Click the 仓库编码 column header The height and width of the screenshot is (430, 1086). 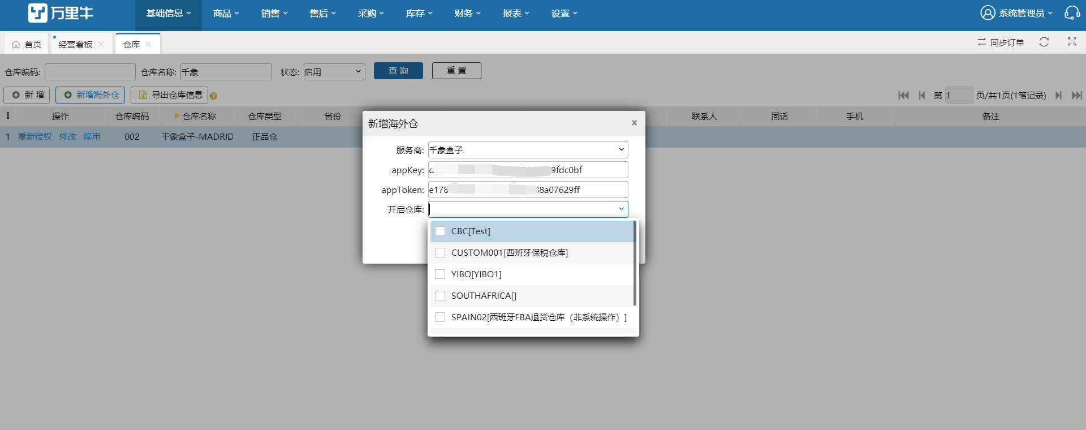132,116
